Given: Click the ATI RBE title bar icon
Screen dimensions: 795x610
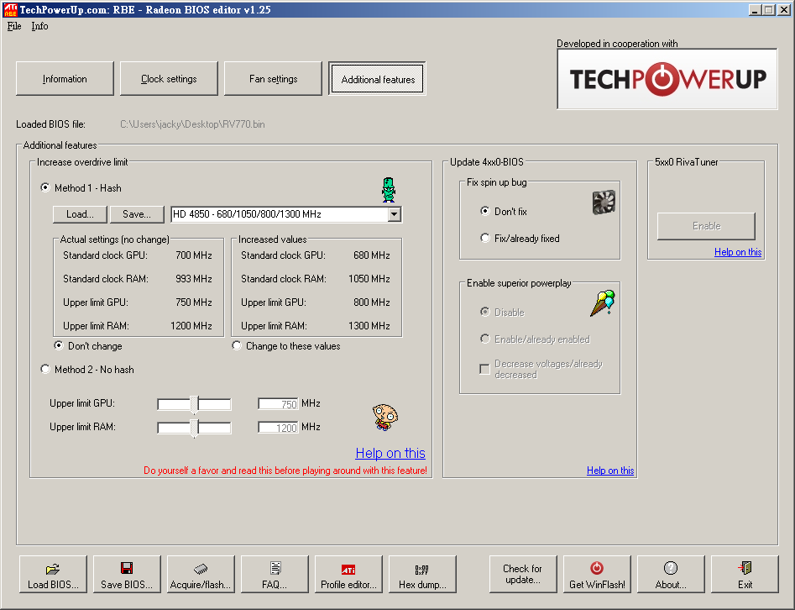Looking at the screenshot, I should tap(10, 9).
